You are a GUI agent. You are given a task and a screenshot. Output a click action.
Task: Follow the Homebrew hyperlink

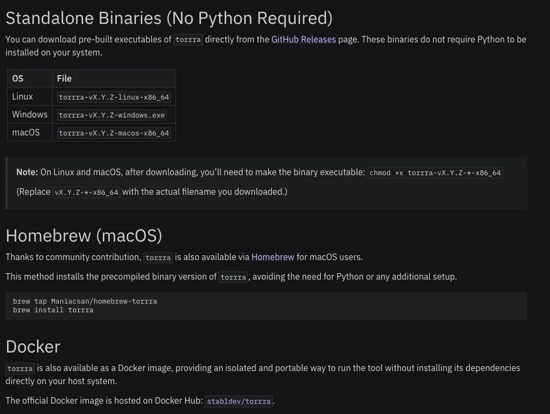[x=273, y=257]
